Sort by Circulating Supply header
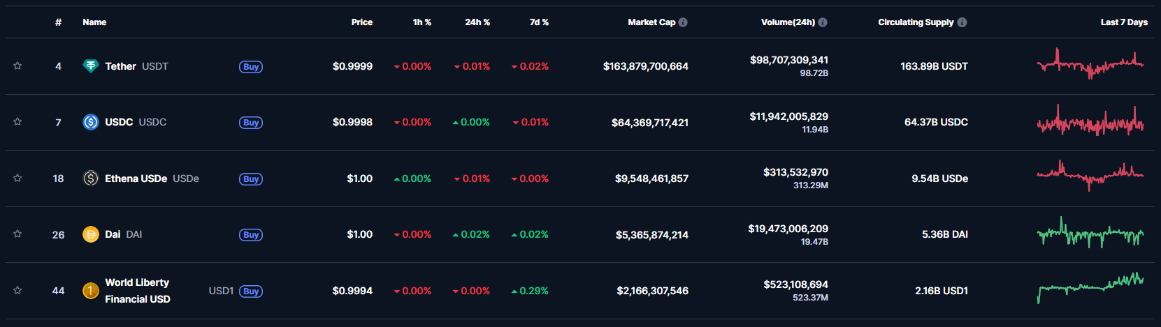The height and width of the screenshot is (327, 1161). point(916,22)
